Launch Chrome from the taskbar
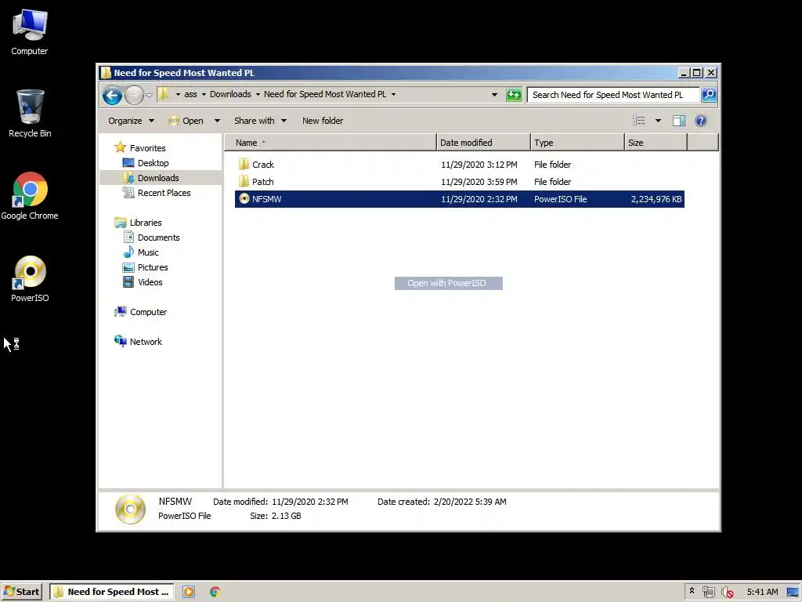 (x=215, y=592)
